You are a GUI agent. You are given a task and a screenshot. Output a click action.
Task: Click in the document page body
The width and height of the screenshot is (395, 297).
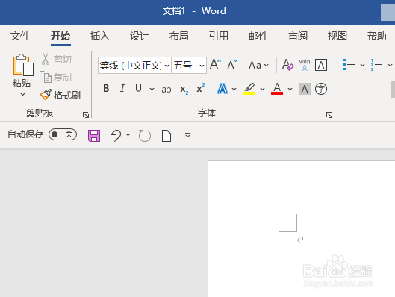(x=302, y=229)
